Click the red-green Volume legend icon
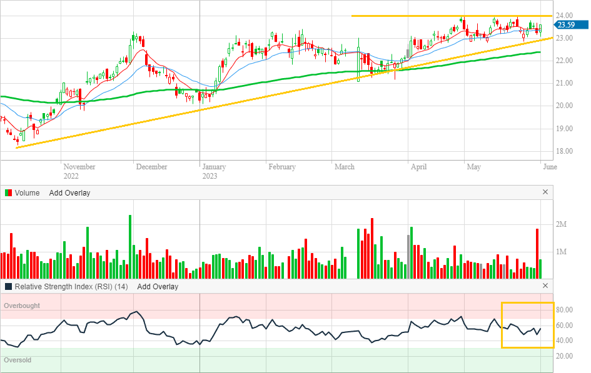This screenshot has height=373, width=591. [x=8, y=193]
